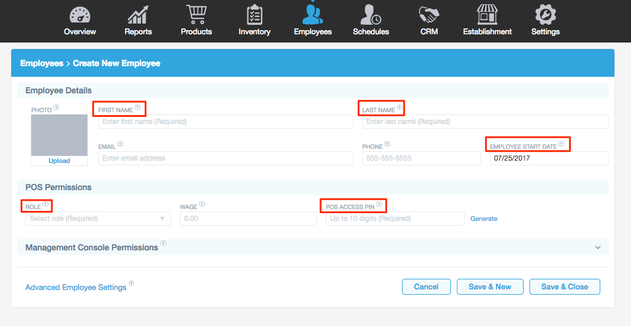Click Generate link for POS PIN
The width and height of the screenshot is (631, 326).
[483, 219]
